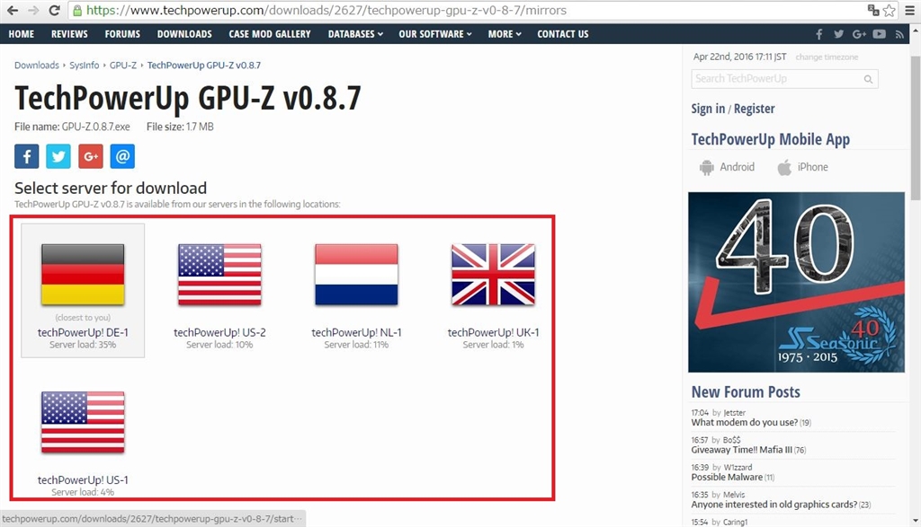Open the REVIEWS menu item
The image size is (921, 527).
69,34
